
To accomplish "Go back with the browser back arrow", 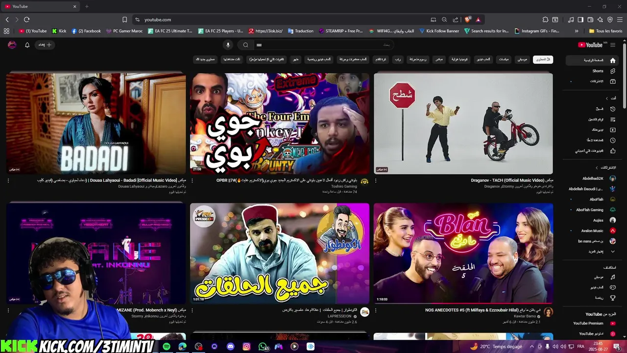I will point(7,20).
